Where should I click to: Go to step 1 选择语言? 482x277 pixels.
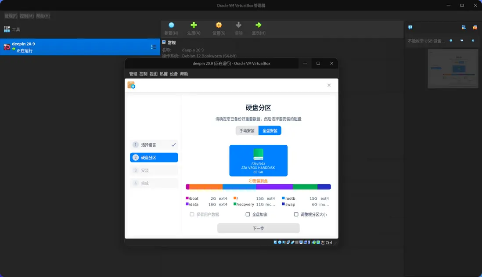pos(154,144)
